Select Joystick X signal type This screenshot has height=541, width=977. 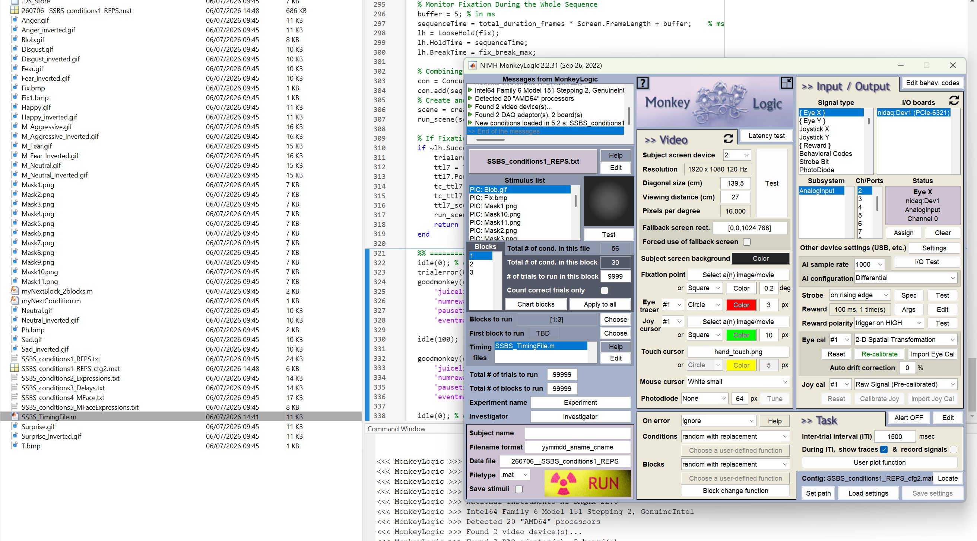tap(814, 129)
